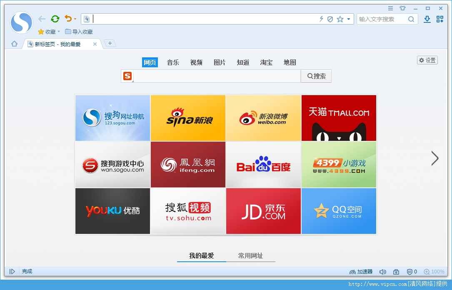Expand the dropdown arrow beside the bookmark star
The height and width of the screenshot is (290, 452).
coord(349,19)
